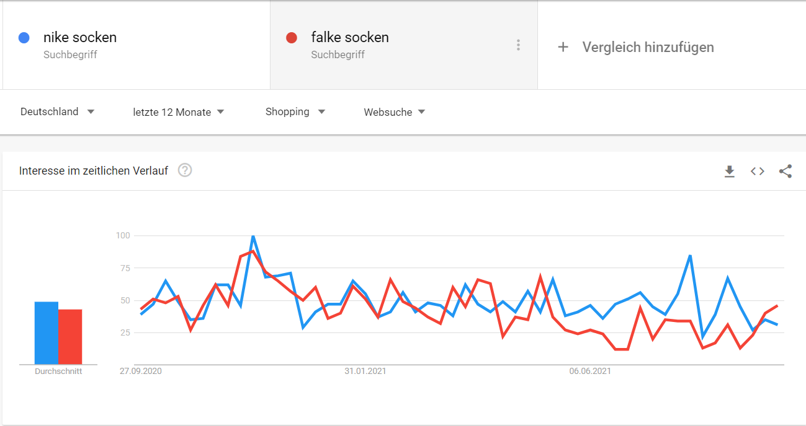Open three-dot menu for falke socken

518,45
